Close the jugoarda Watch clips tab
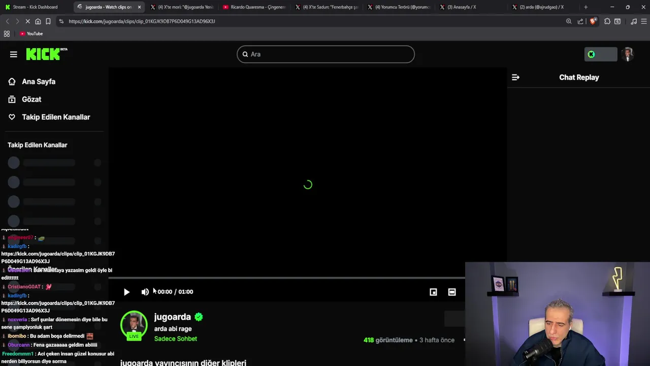 pos(139,7)
